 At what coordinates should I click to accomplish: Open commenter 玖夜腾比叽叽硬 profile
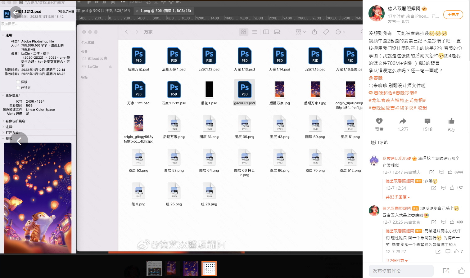pyautogui.click(x=397, y=159)
